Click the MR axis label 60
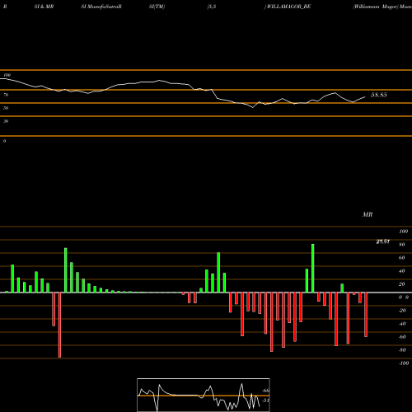Image resolution: width=412 pixels, height=412 pixels. coord(402,258)
